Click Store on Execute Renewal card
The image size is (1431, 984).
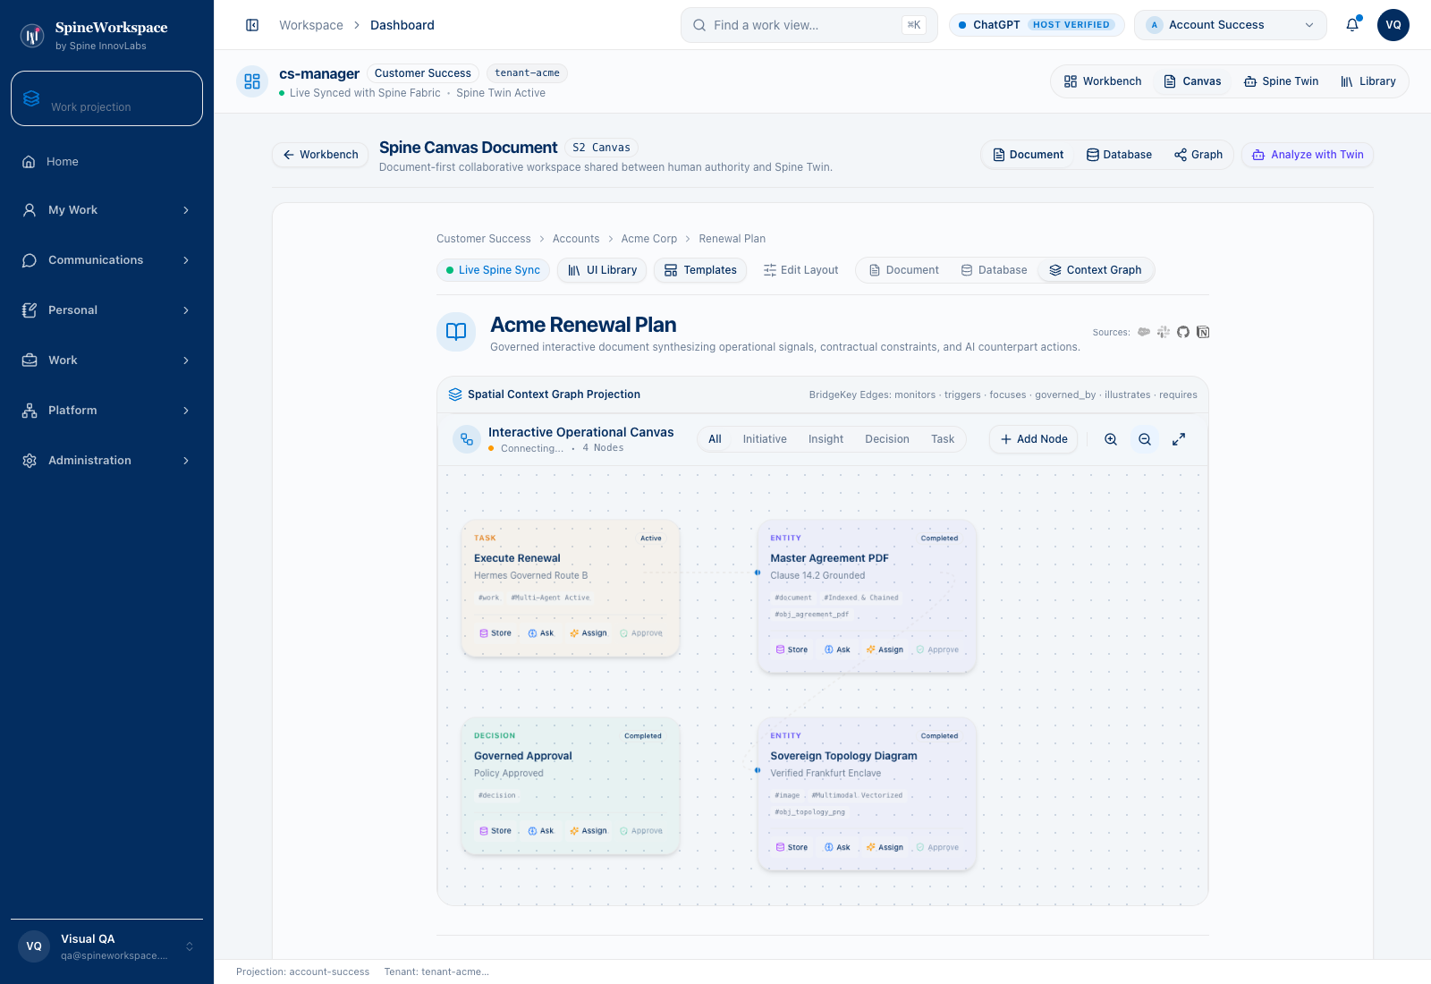tap(495, 633)
